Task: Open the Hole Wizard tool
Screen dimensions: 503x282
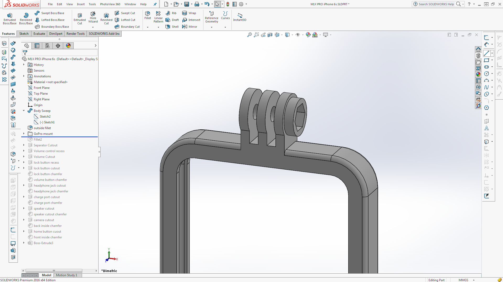Action: (x=93, y=18)
